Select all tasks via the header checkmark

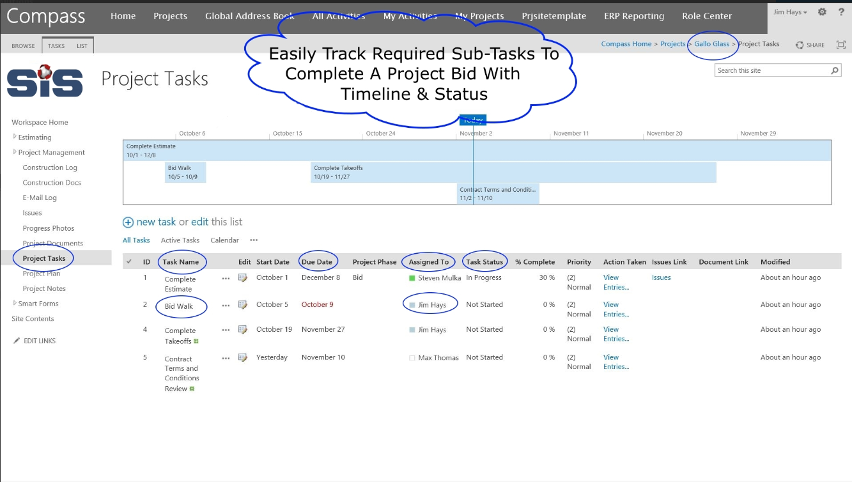point(128,261)
